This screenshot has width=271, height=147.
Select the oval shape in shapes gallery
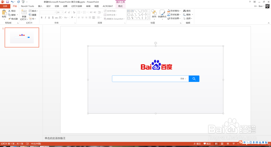pyautogui.click(x=146, y=11)
